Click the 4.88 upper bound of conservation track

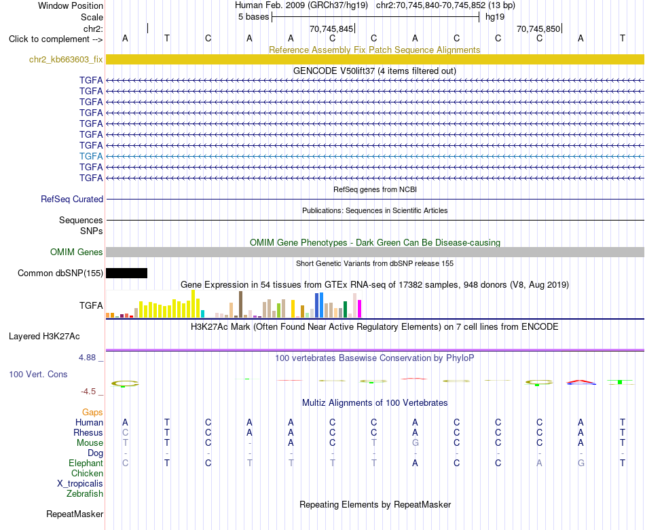coord(87,358)
